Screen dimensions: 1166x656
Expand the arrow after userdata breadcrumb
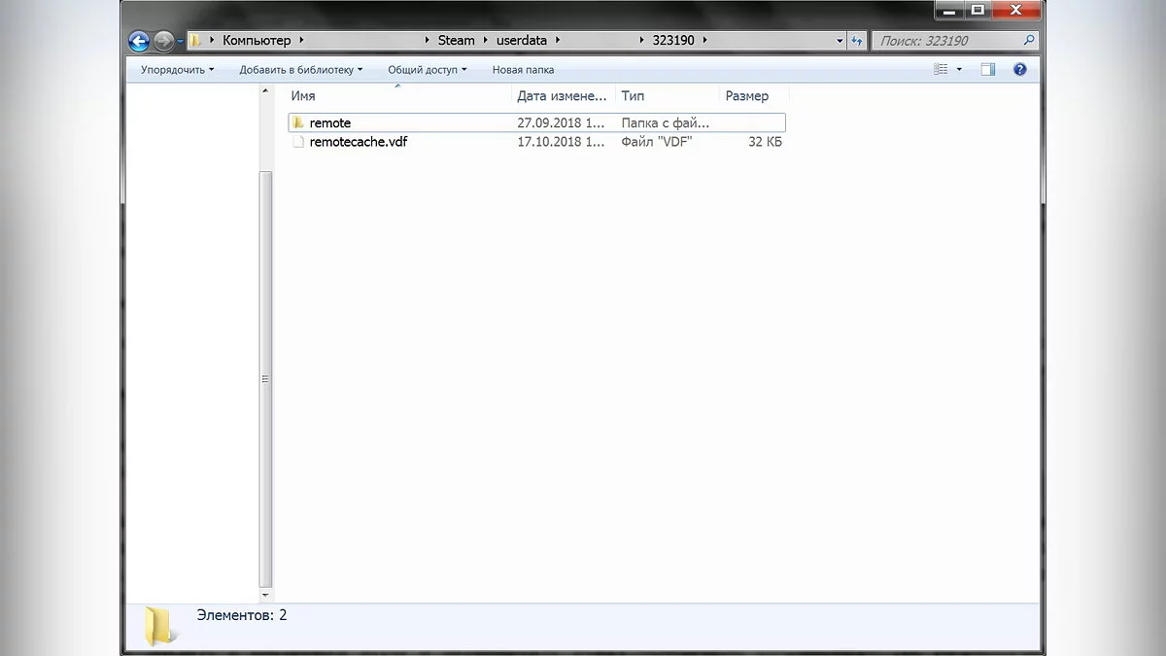pos(558,41)
